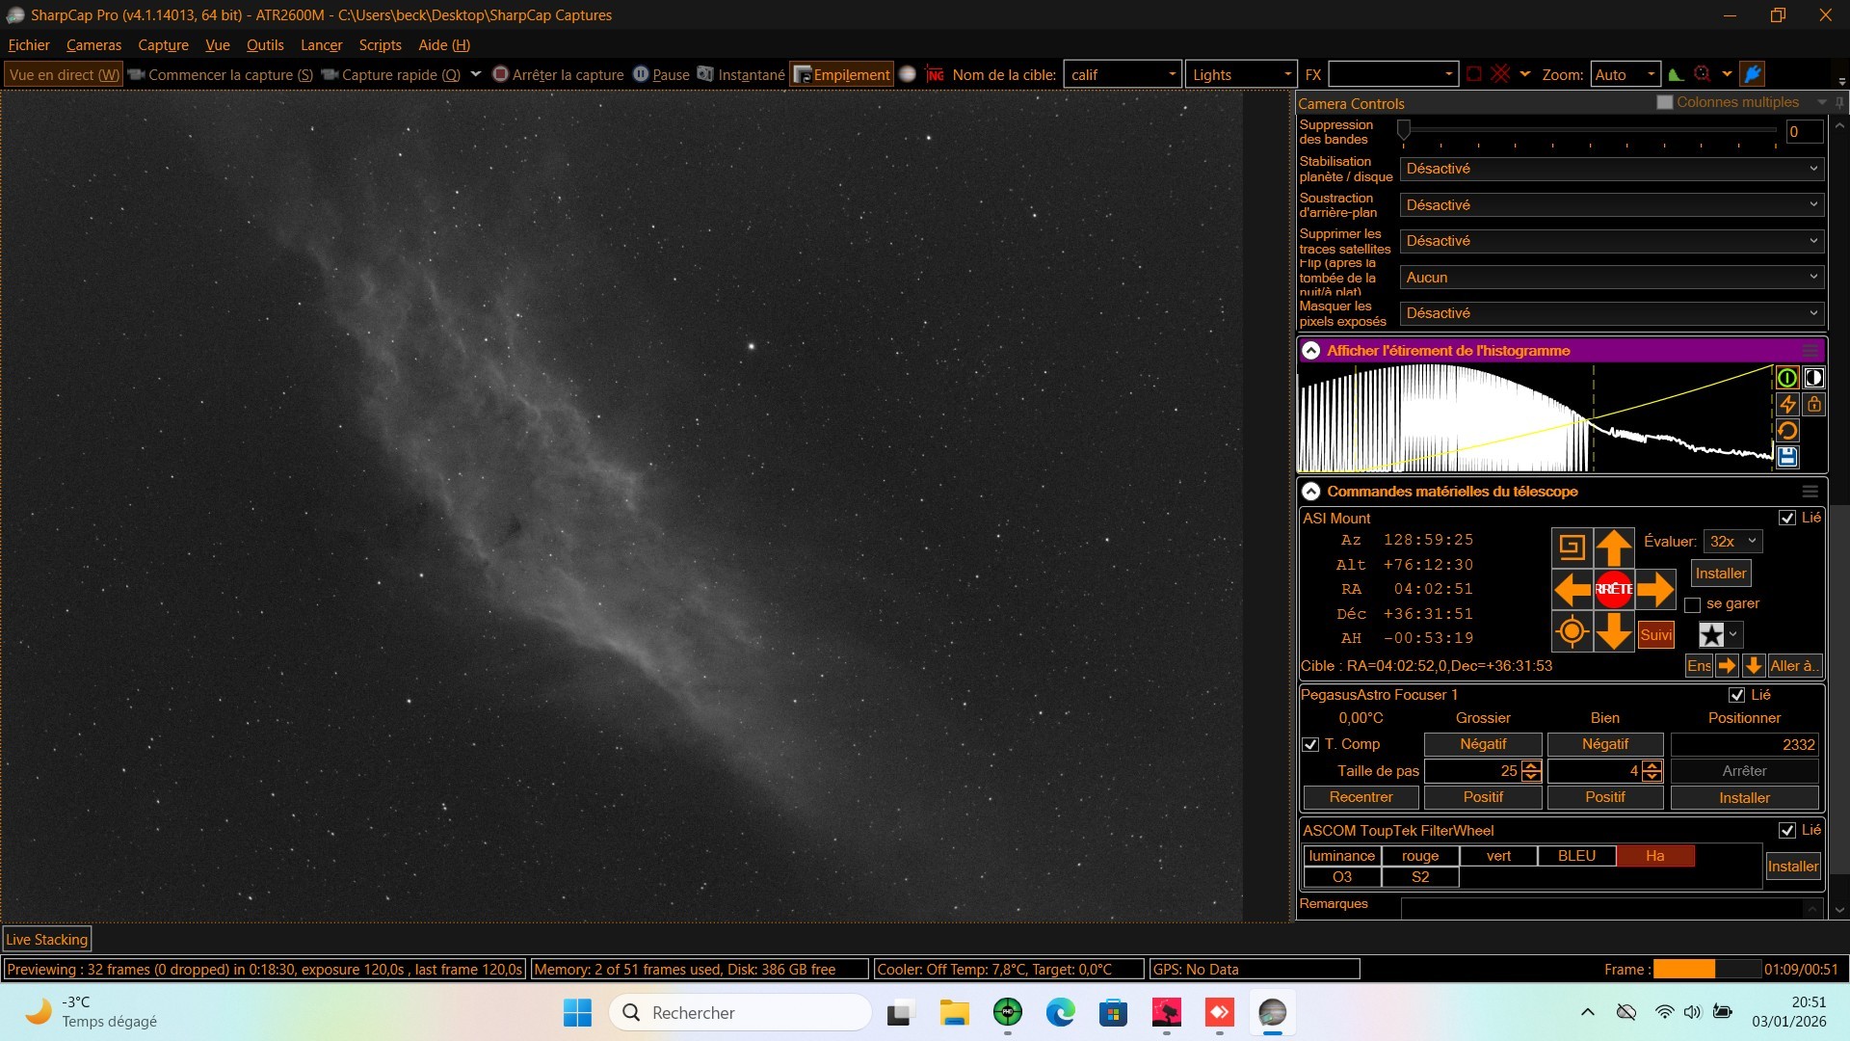Screen dimensions: 1850x1041
Task: Open the Scripts menu
Action: (380, 45)
